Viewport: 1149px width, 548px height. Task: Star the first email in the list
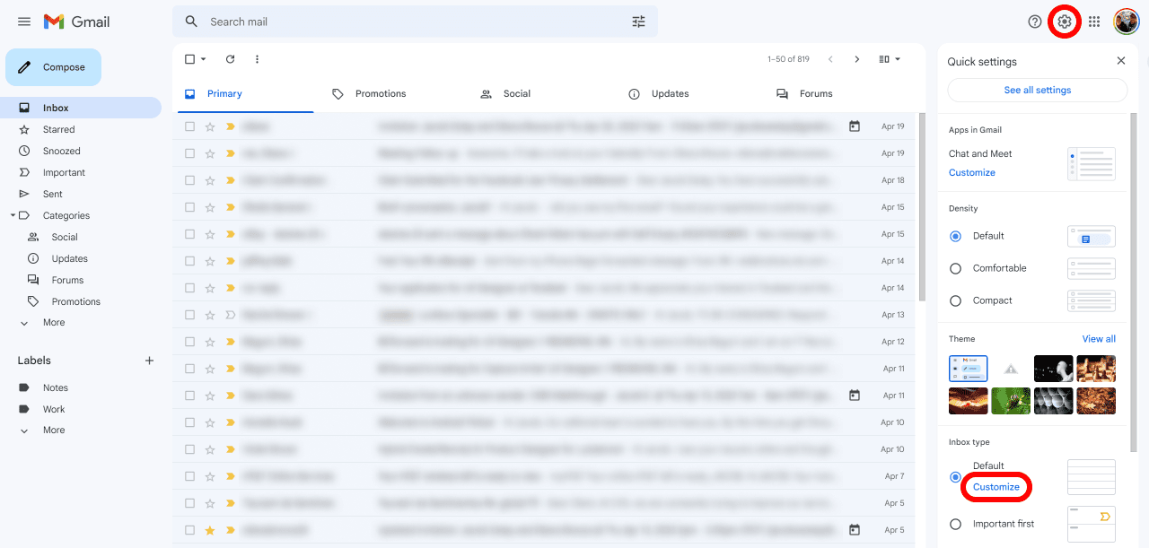pyautogui.click(x=208, y=126)
